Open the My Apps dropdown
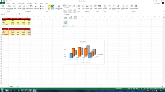The image size is (165, 92). point(43,9)
